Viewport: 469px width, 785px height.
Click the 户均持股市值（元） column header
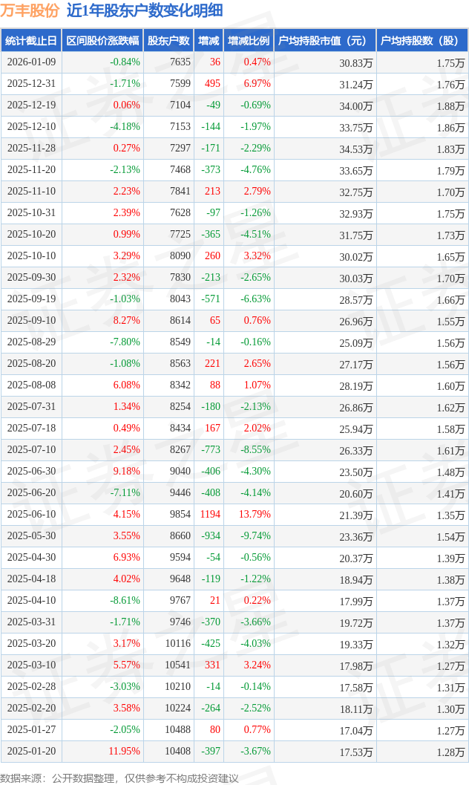(324, 41)
